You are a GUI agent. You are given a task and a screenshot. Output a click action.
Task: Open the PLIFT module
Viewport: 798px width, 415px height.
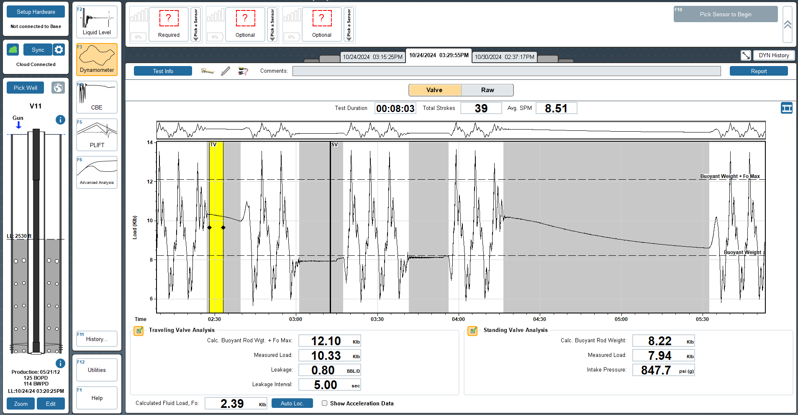(x=97, y=135)
